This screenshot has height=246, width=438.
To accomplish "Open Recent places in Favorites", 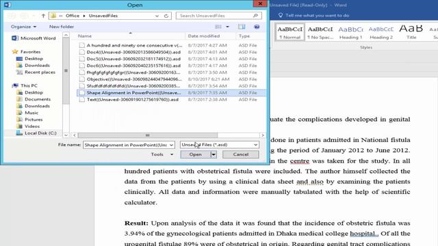I will (36, 72).
